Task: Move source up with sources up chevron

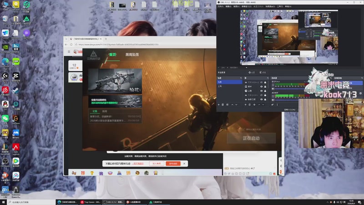Action: tap(259, 105)
